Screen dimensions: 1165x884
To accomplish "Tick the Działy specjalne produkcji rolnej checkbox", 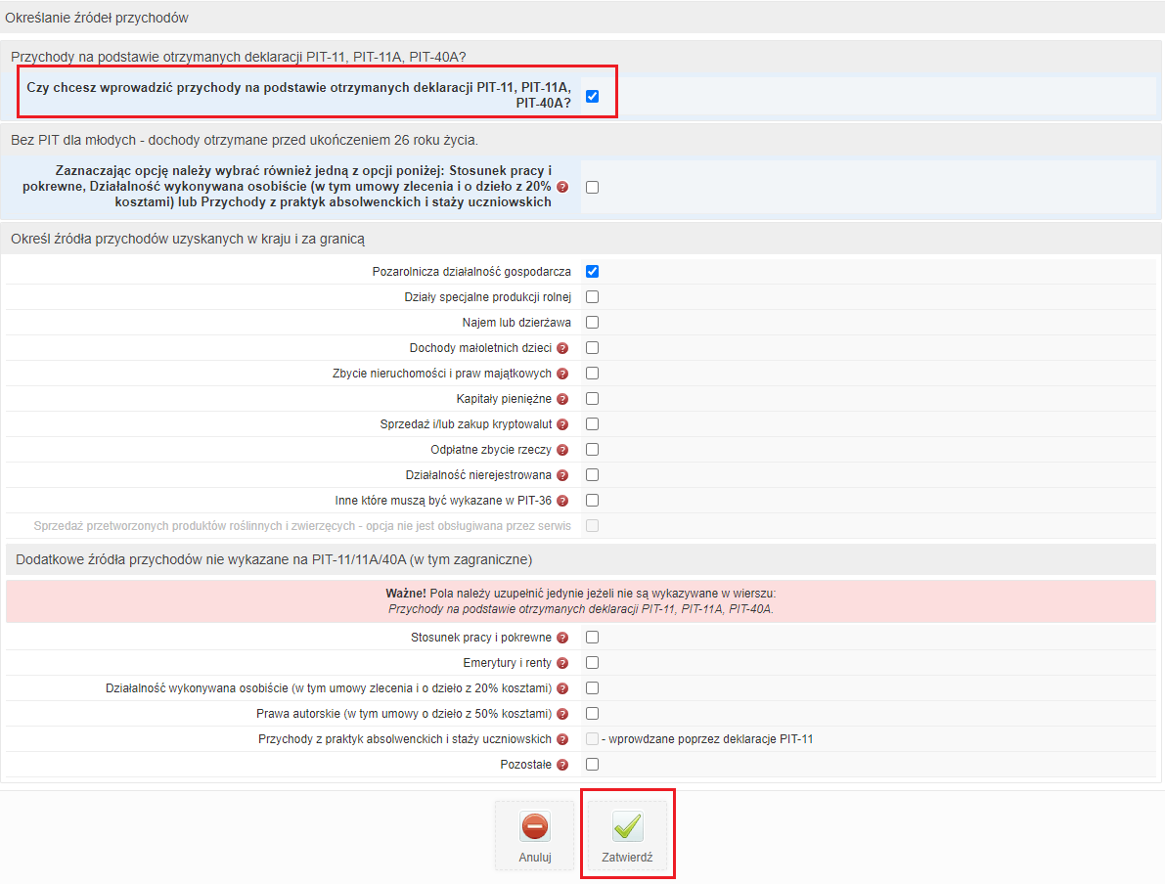I will coord(592,297).
